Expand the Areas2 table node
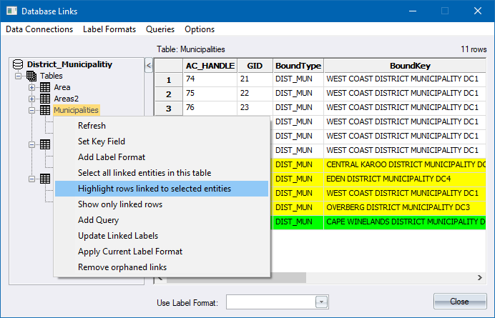The width and height of the screenshot is (495, 318). (x=31, y=99)
